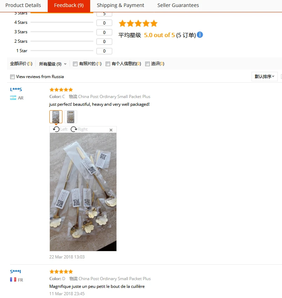Open reviewer L***S profile link
This screenshot has width=282, height=298.
click(x=16, y=89)
